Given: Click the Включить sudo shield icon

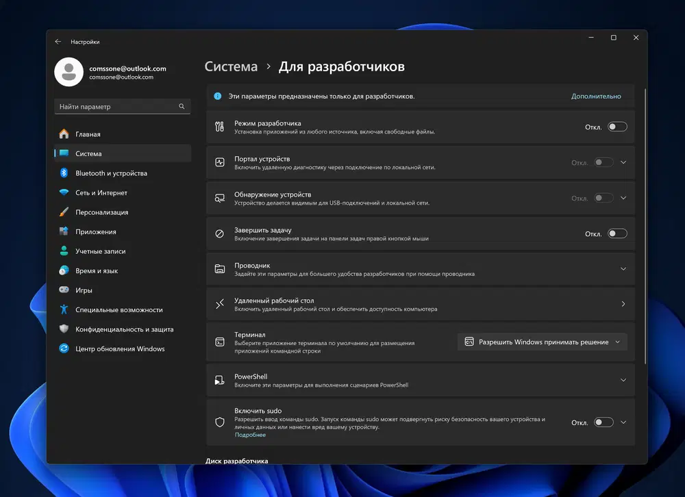Looking at the screenshot, I should coord(220,422).
